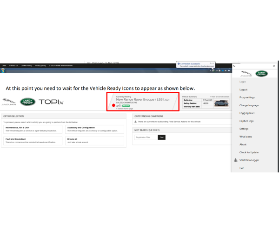Select Accessory and Configuration option
Viewport: 279px width, 233px height.
pos(94,129)
